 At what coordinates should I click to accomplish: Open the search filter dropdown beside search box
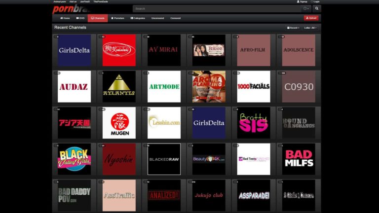306,8
